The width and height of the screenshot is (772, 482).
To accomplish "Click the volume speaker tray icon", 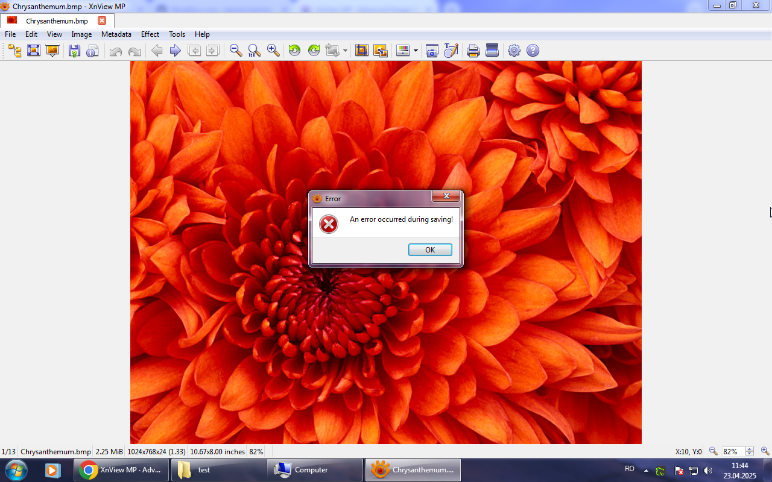I will (708, 471).
